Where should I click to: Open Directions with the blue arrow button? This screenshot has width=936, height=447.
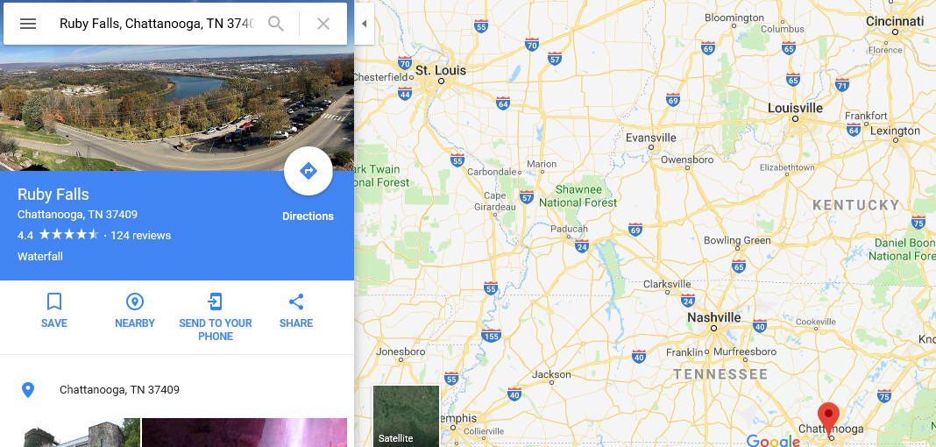(308, 171)
